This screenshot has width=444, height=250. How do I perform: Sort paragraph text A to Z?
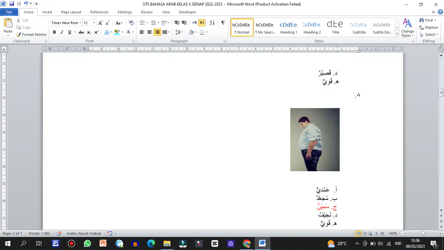212,23
